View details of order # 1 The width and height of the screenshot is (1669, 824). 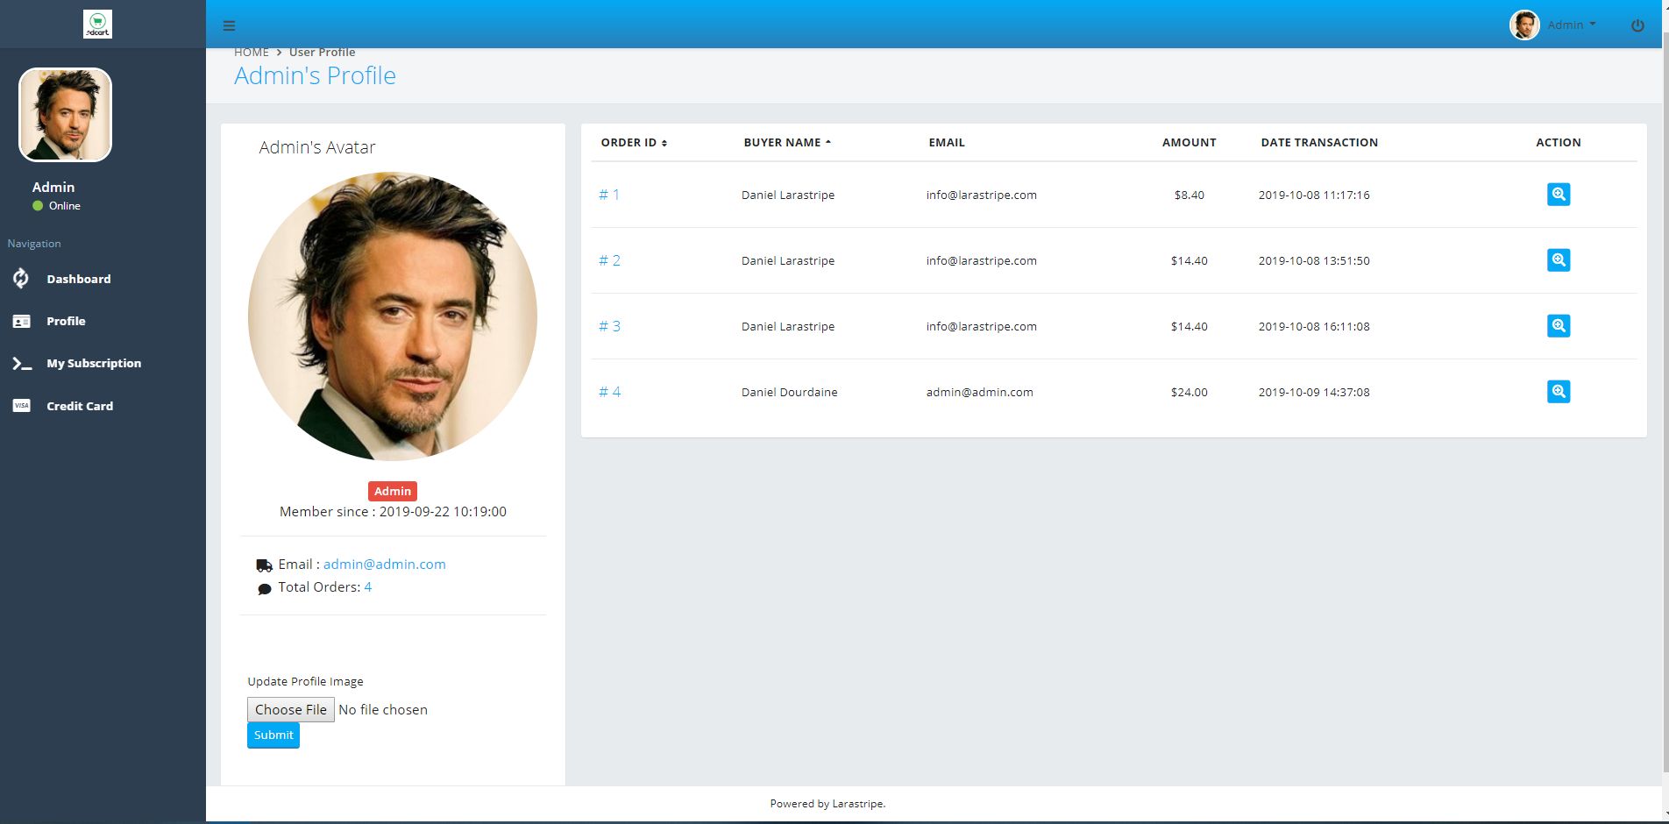coord(1558,195)
